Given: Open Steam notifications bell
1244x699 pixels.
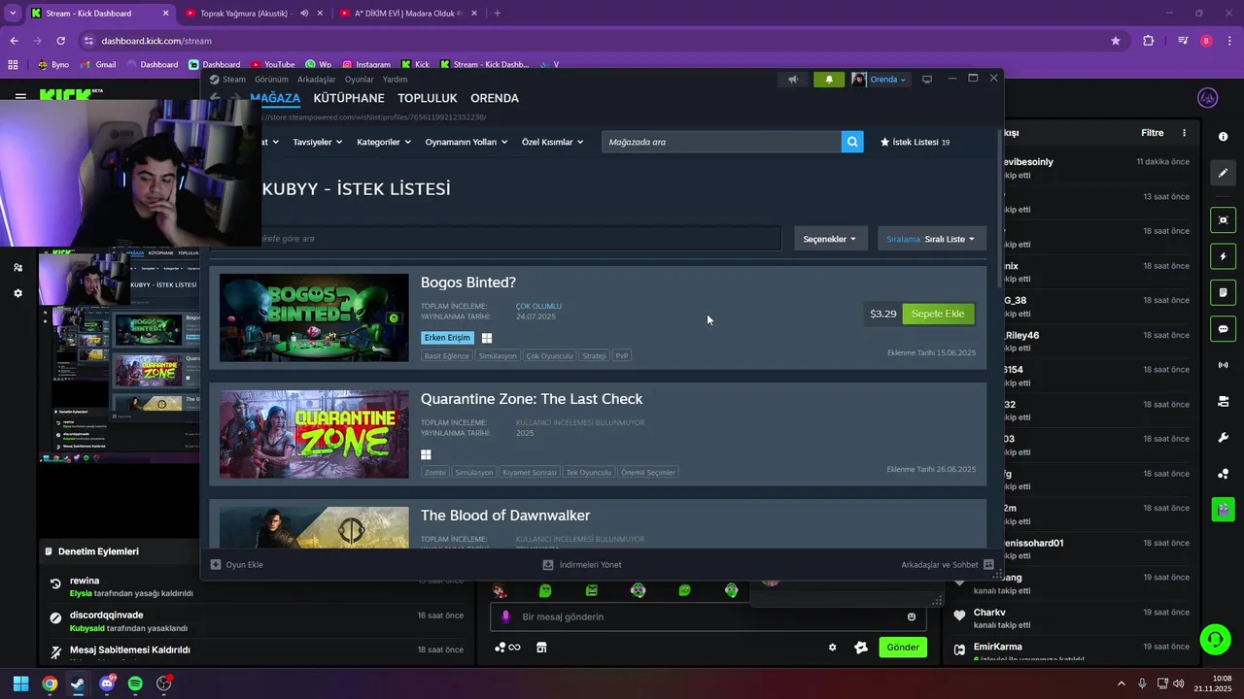Looking at the screenshot, I should pos(829,80).
